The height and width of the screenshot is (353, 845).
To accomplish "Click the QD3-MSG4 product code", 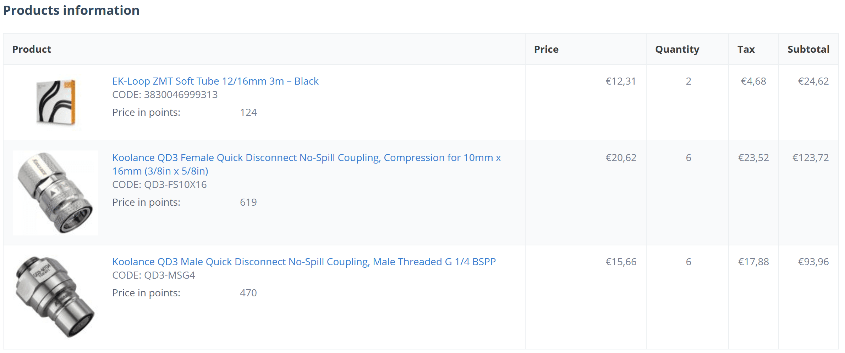I will pos(169,275).
